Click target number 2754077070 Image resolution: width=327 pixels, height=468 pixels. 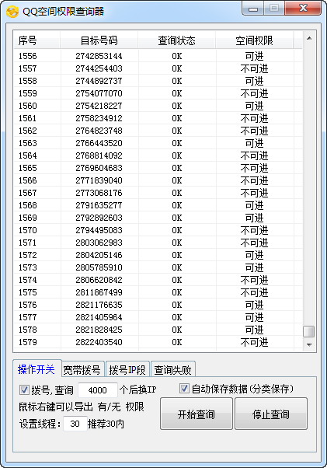(x=99, y=93)
